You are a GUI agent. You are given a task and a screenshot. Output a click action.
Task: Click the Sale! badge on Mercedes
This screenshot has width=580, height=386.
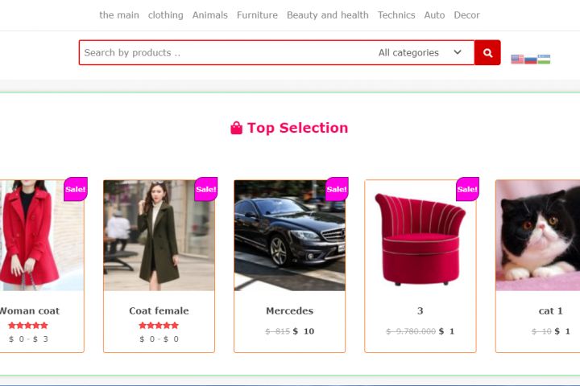point(337,189)
